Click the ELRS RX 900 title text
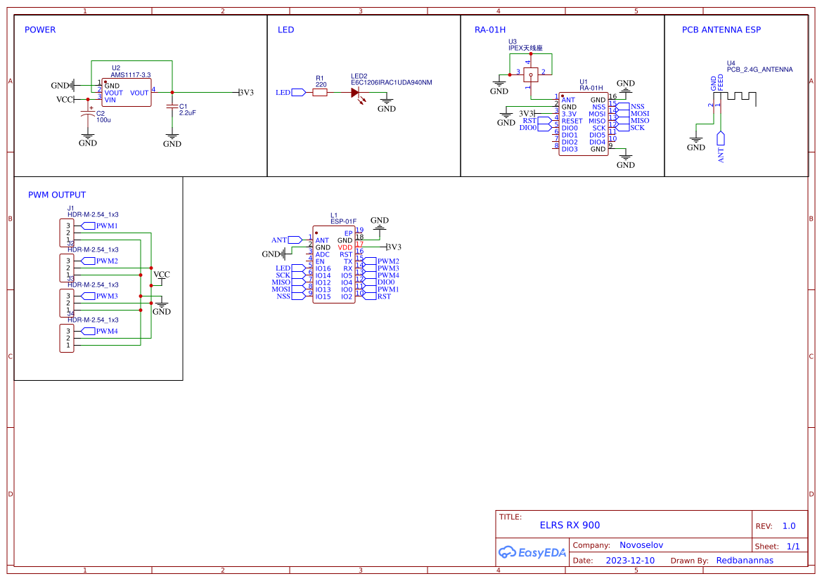Viewport: 822px width, 581px height. point(570,524)
